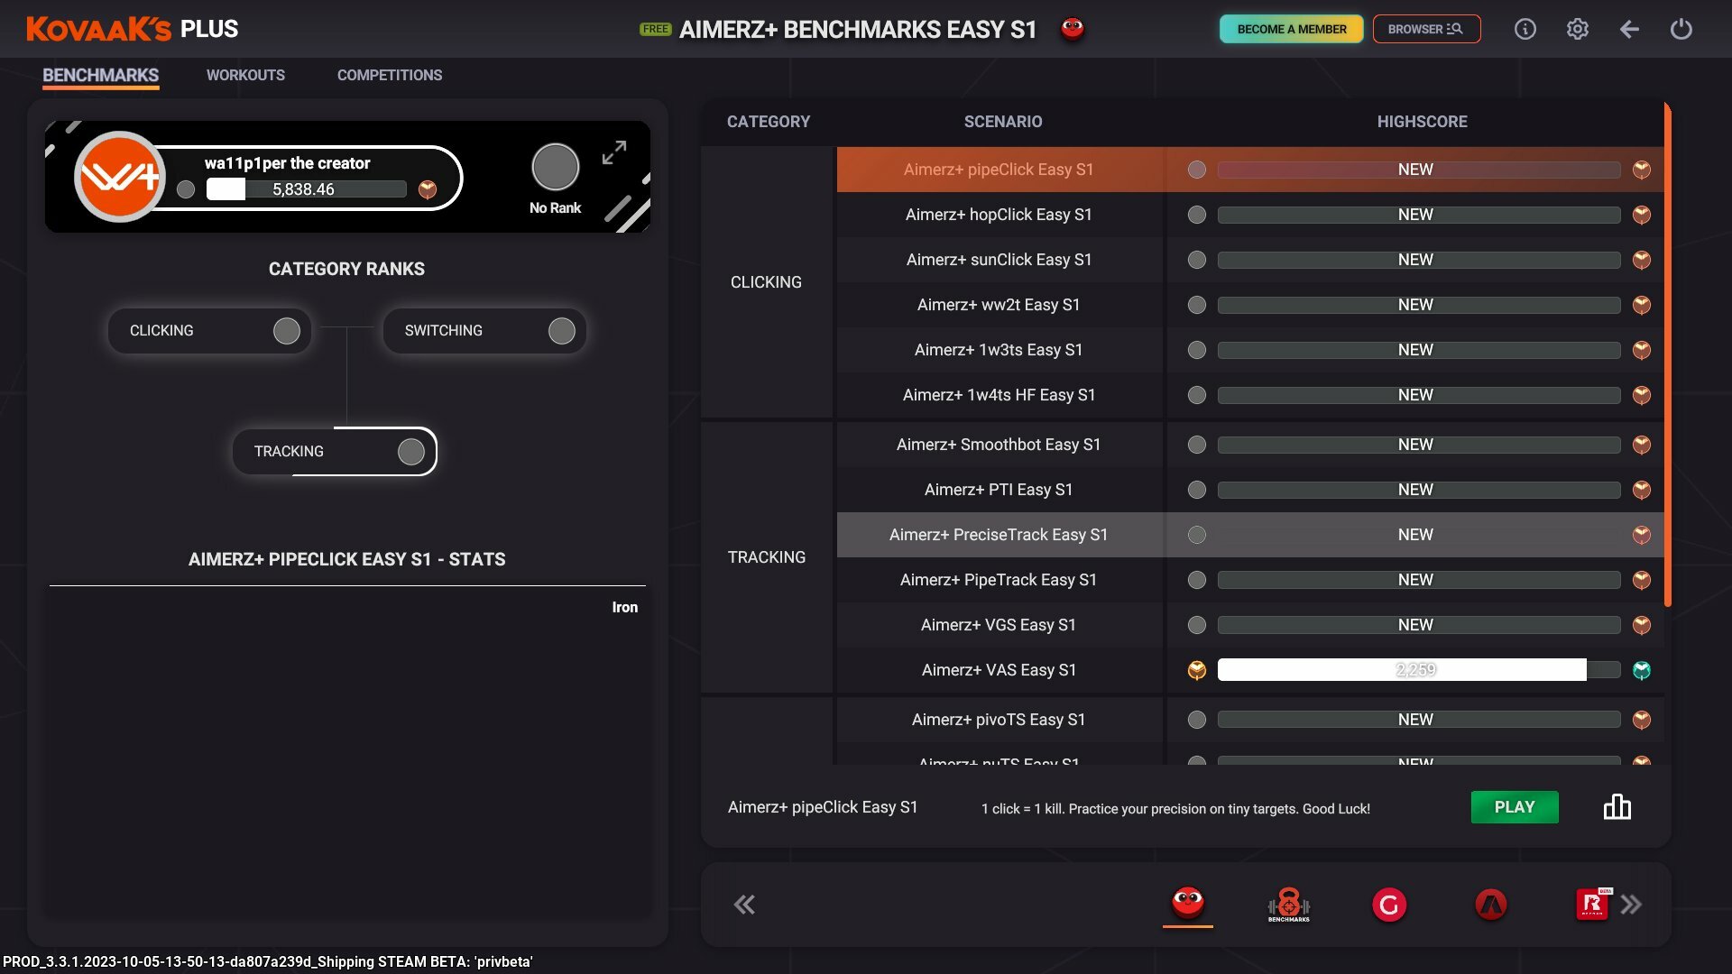The image size is (1732, 974).
Task: Click the power quit icon
Action: tap(1681, 29)
